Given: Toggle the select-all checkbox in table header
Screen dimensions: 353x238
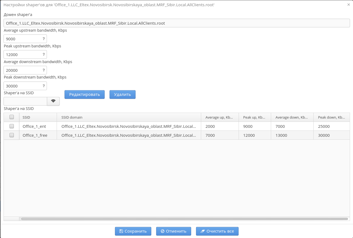Looking at the screenshot, I should [x=12, y=117].
